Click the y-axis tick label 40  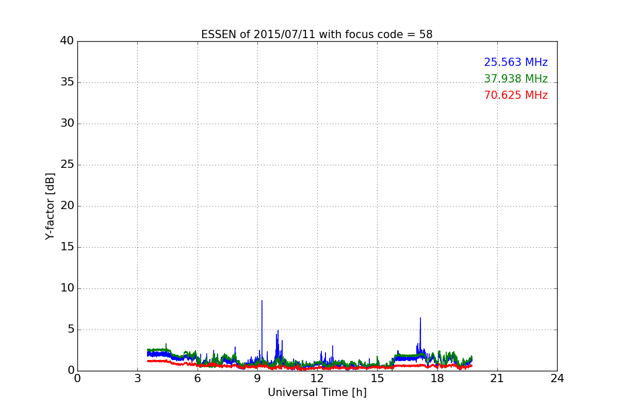(x=67, y=41)
